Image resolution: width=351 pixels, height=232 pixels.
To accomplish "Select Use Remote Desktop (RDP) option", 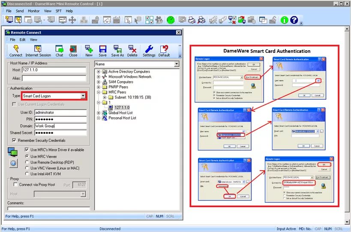I will pos(27,162).
